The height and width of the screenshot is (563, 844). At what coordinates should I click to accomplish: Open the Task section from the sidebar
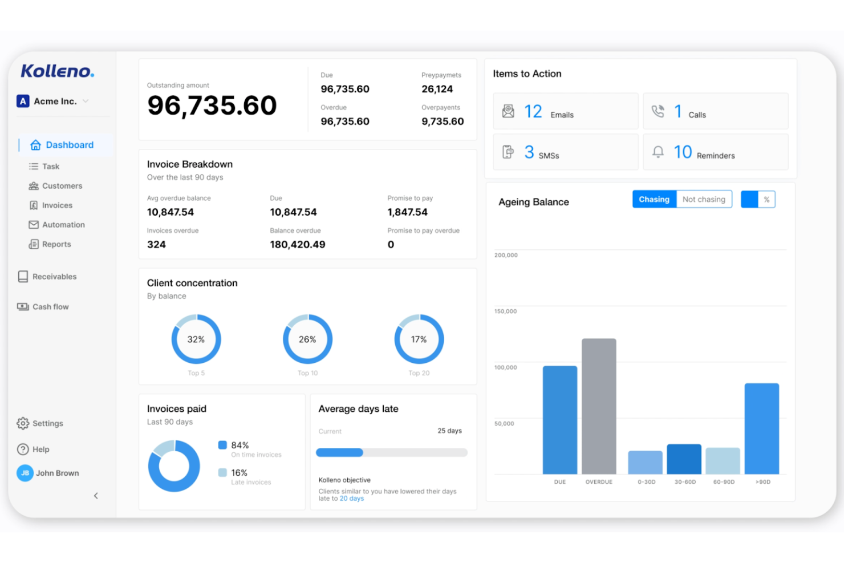[33, 166]
